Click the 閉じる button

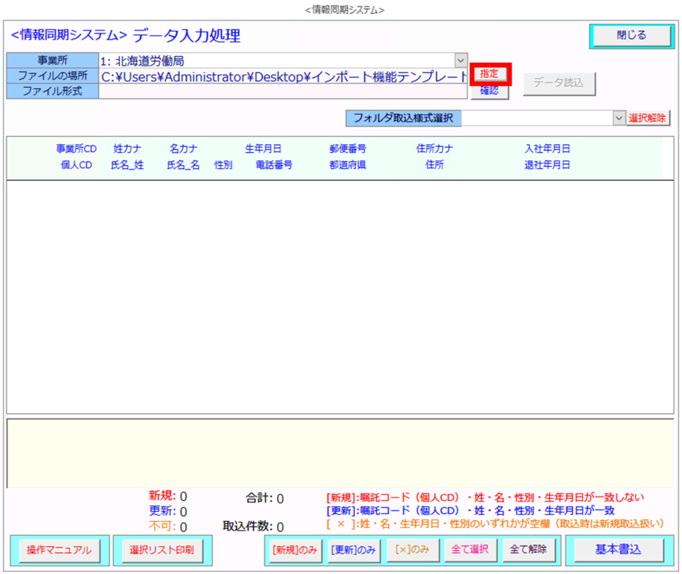tap(631, 36)
